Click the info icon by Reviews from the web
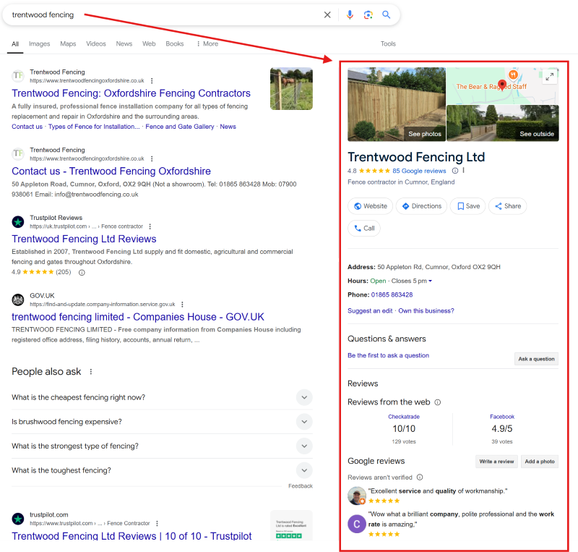Image resolution: width=578 pixels, height=552 pixels. point(438,402)
